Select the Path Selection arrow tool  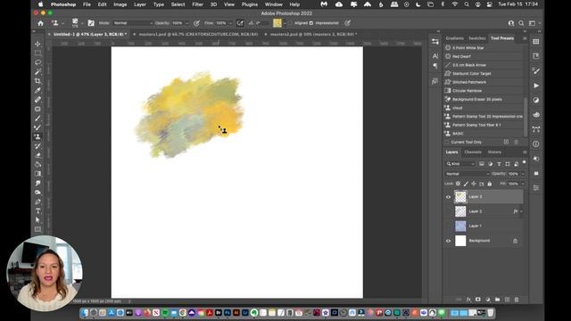point(37,220)
